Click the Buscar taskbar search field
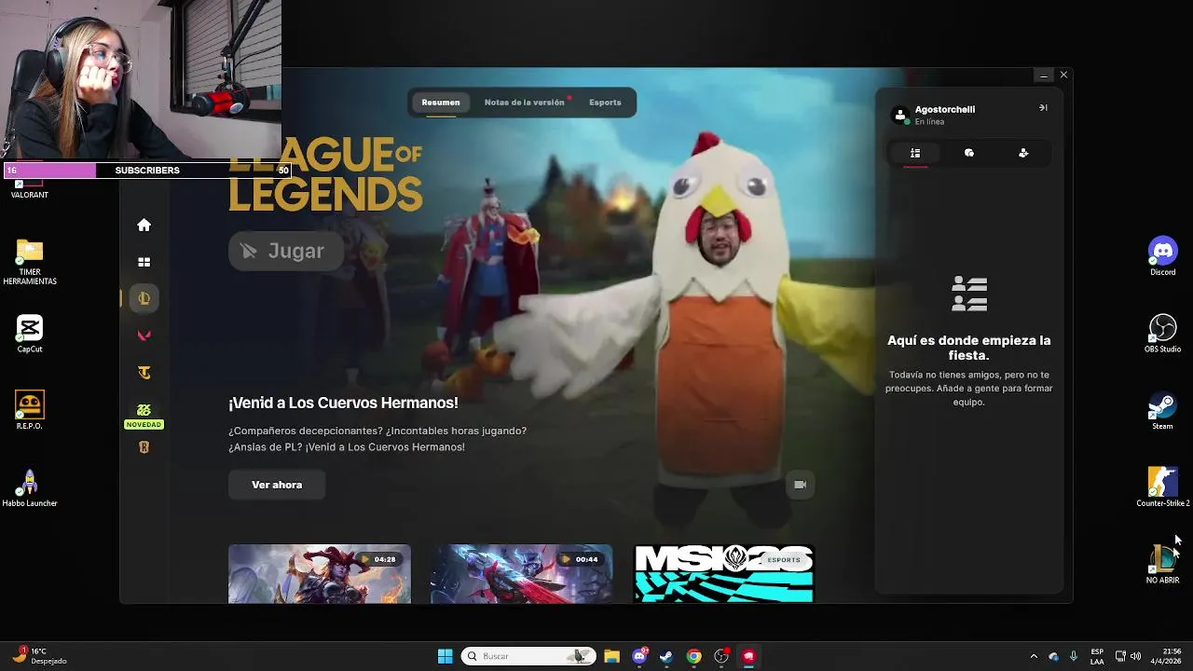The width and height of the screenshot is (1193, 671). (528, 656)
